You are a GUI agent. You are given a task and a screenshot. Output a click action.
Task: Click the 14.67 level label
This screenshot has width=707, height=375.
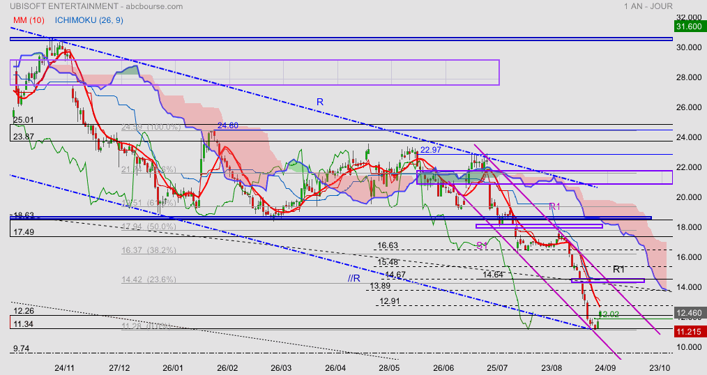[x=395, y=275]
